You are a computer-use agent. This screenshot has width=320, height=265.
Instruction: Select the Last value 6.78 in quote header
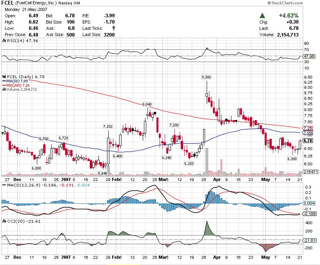click(294, 28)
